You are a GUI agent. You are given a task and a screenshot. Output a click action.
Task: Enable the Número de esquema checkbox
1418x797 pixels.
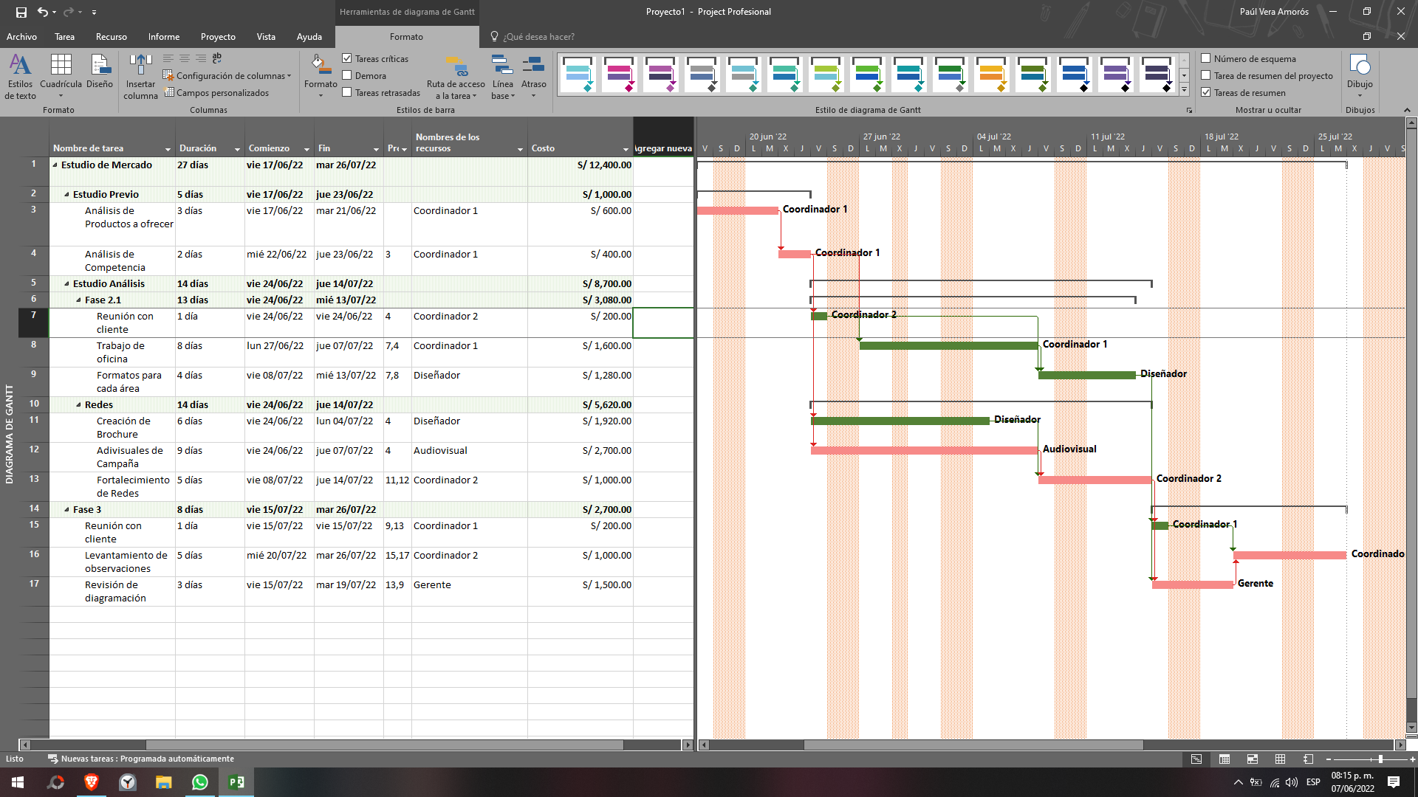click(x=1206, y=58)
